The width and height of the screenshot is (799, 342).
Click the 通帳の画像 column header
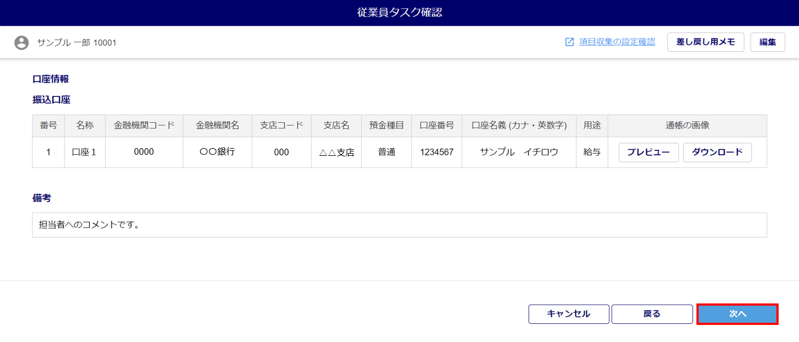687,126
